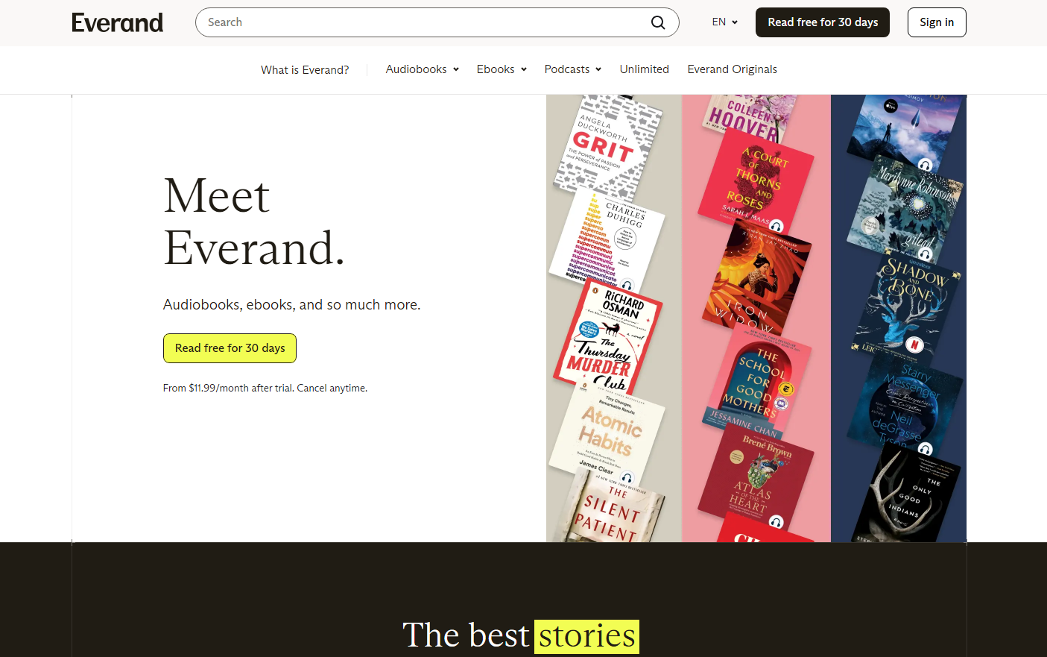Click "Audiobooks, ebooks, and so much more." text
Viewport: 1047px width, 657px height.
(292, 304)
